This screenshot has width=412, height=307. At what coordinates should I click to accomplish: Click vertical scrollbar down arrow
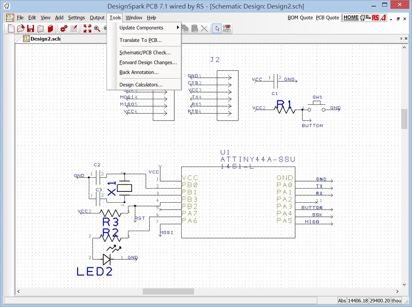click(x=404, y=285)
